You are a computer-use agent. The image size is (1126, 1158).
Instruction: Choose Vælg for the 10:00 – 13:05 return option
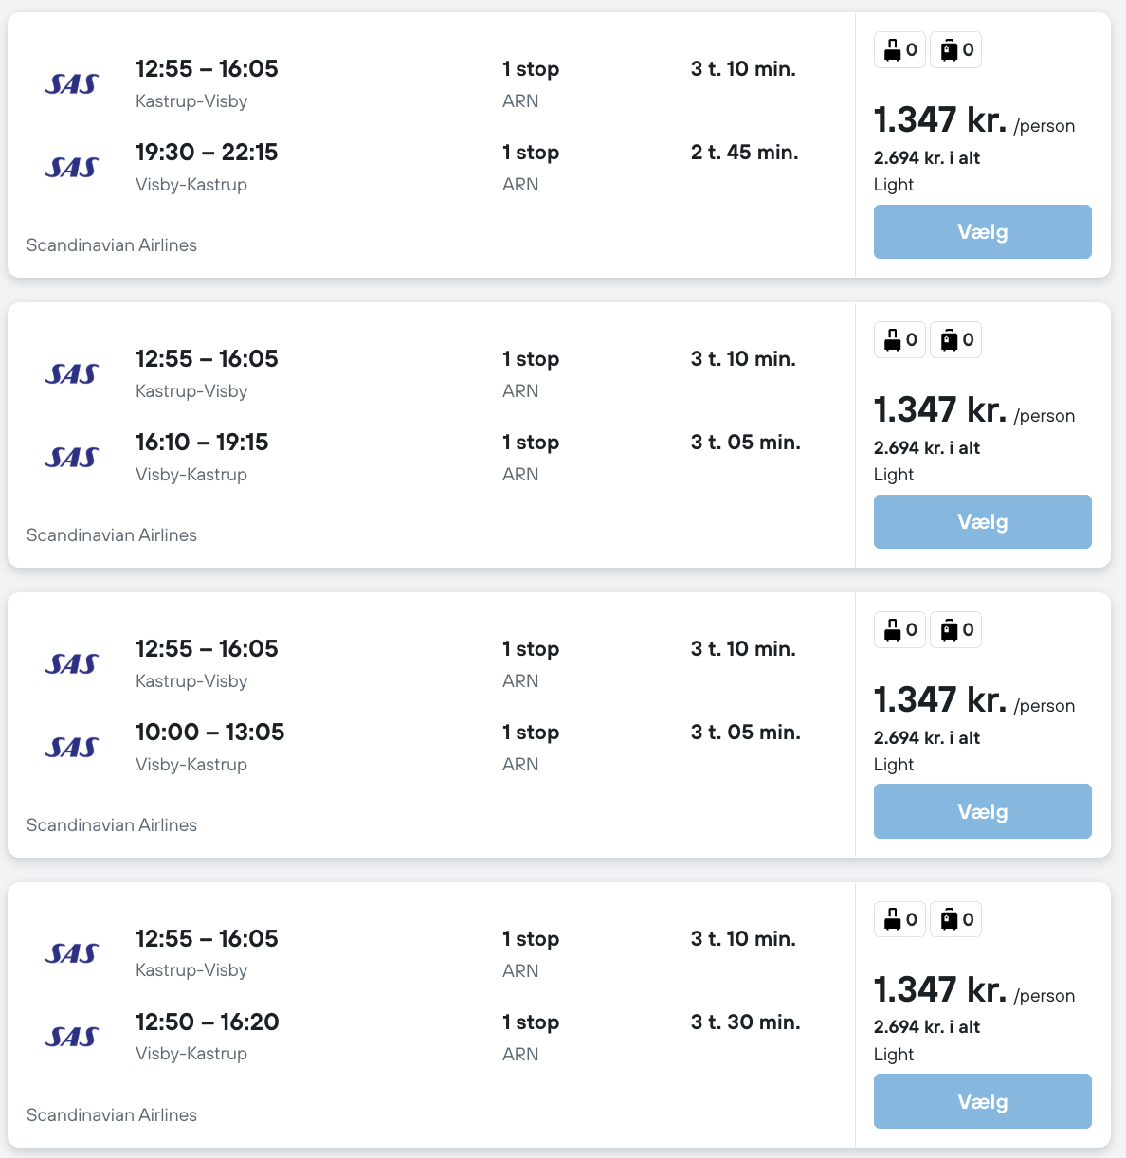coord(982,811)
